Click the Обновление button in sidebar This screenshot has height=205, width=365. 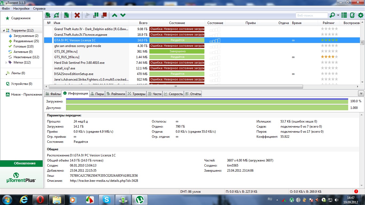click(21, 163)
